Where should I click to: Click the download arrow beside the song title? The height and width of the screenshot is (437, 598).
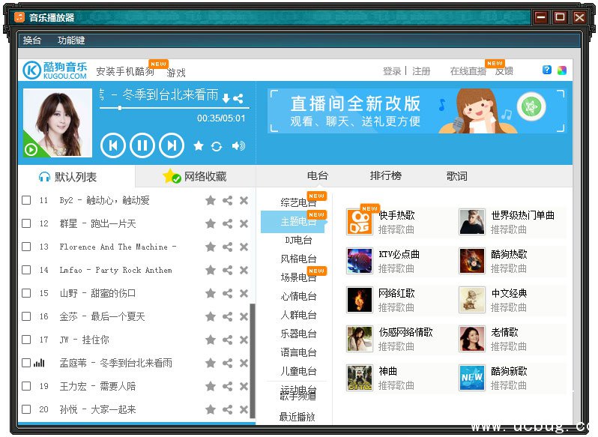(226, 98)
